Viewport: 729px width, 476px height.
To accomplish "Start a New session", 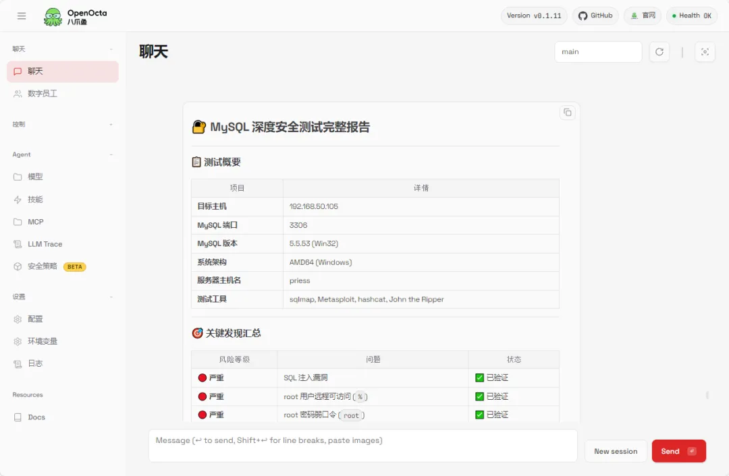I will tap(616, 451).
